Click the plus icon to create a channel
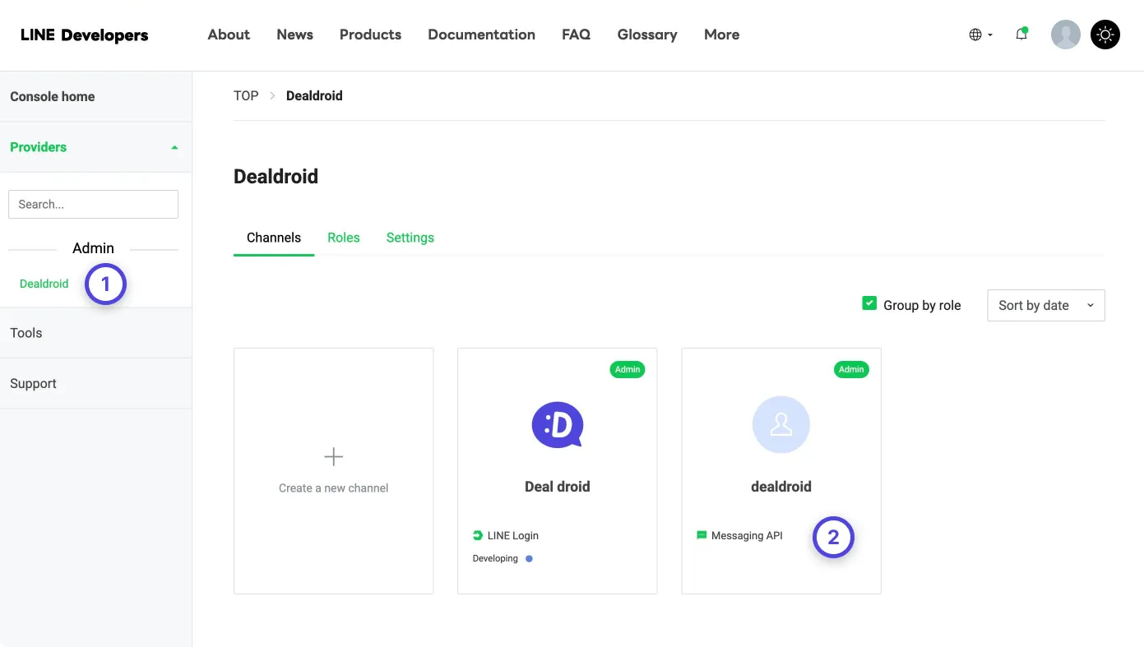The height and width of the screenshot is (647, 1144). point(333,456)
